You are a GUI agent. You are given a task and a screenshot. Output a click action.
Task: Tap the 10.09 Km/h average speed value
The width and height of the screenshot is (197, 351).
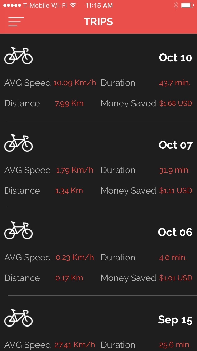pyautogui.click(x=75, y=83)
